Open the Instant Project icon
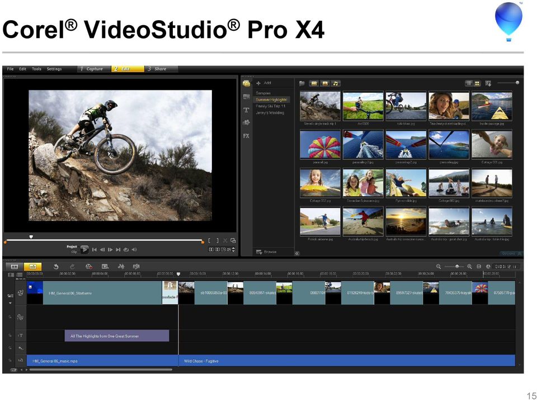The width and height of the screenshot is (537, 400). coord(105,266)
